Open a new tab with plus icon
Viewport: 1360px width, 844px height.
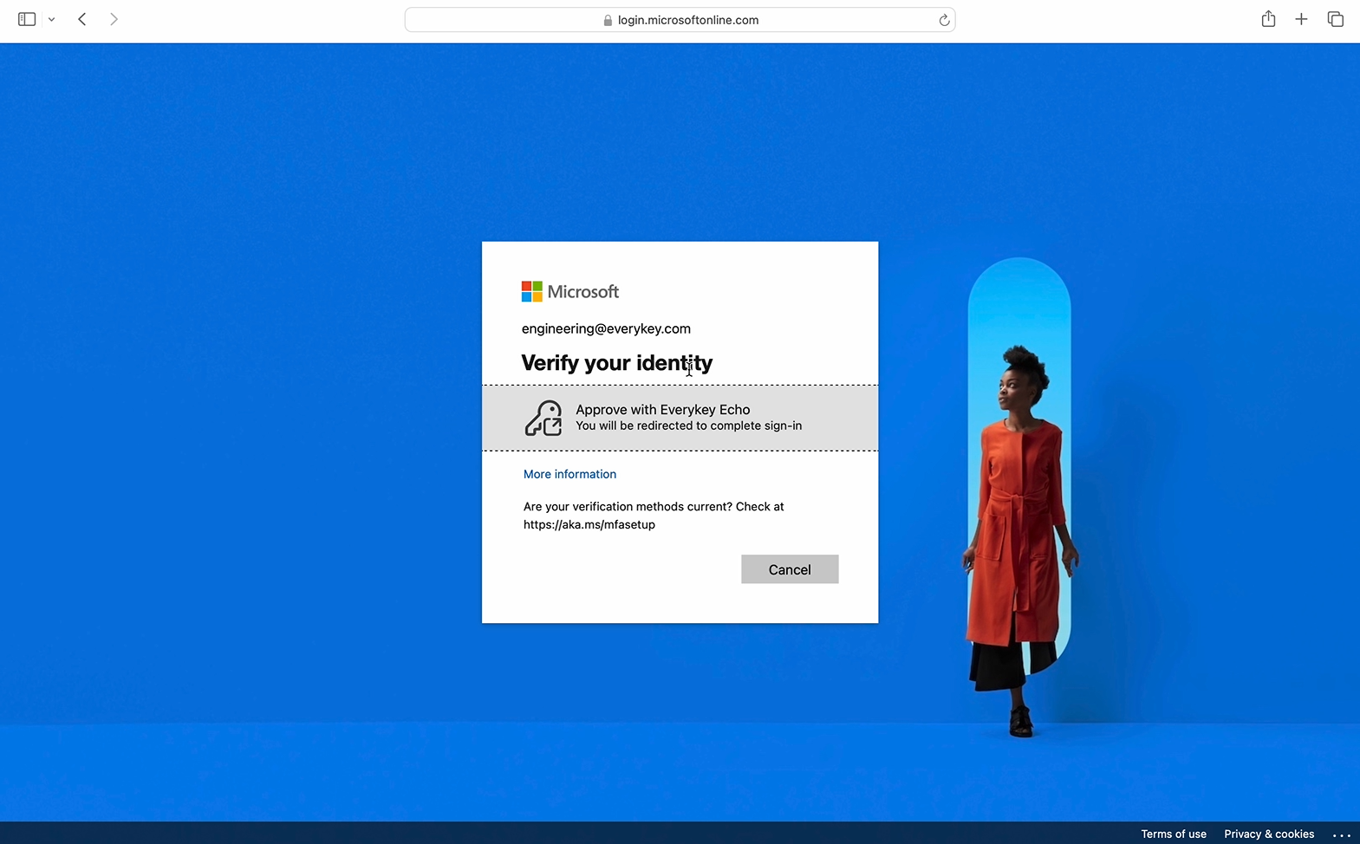coord(1301,19)
